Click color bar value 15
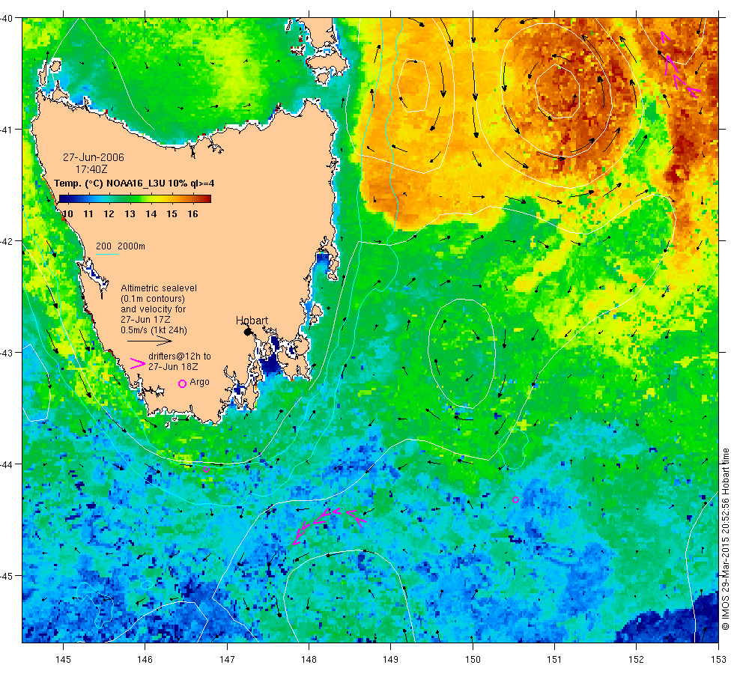The height and width of the screenshot is (674, 734). pyautogui.click(x=172, y=214)
